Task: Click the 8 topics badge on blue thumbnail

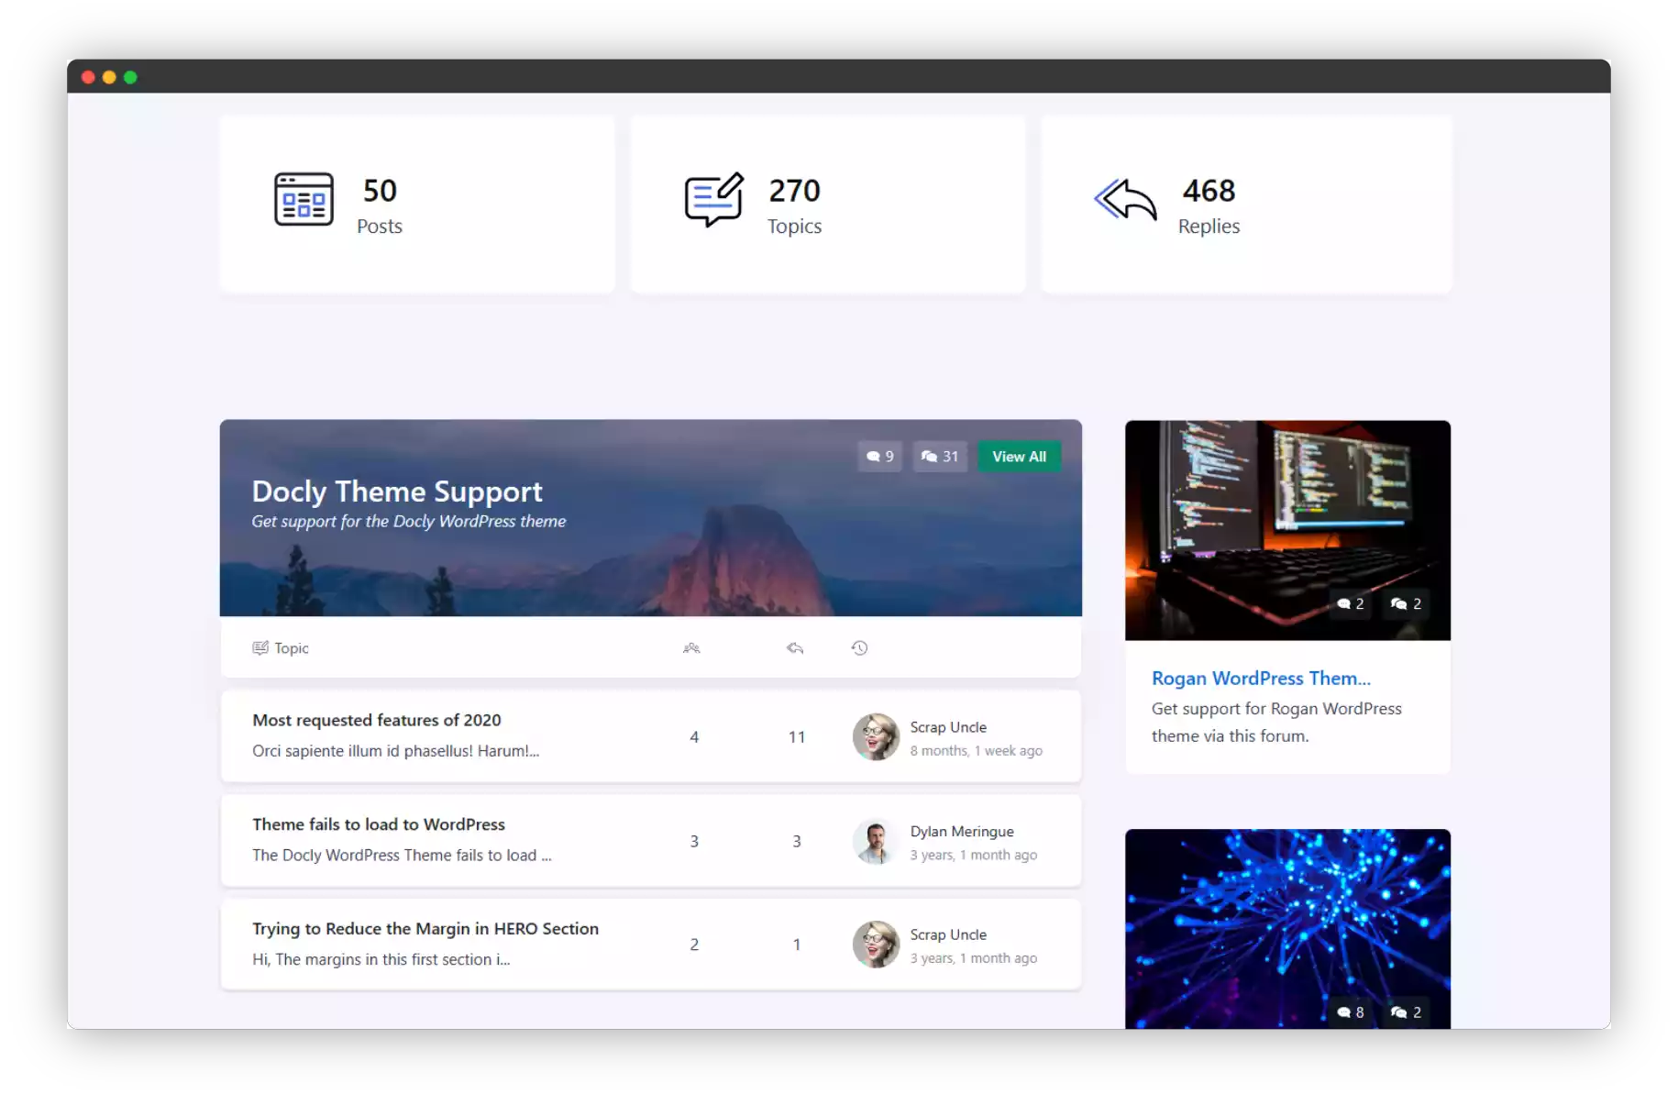Action: pos(1350,1012)
